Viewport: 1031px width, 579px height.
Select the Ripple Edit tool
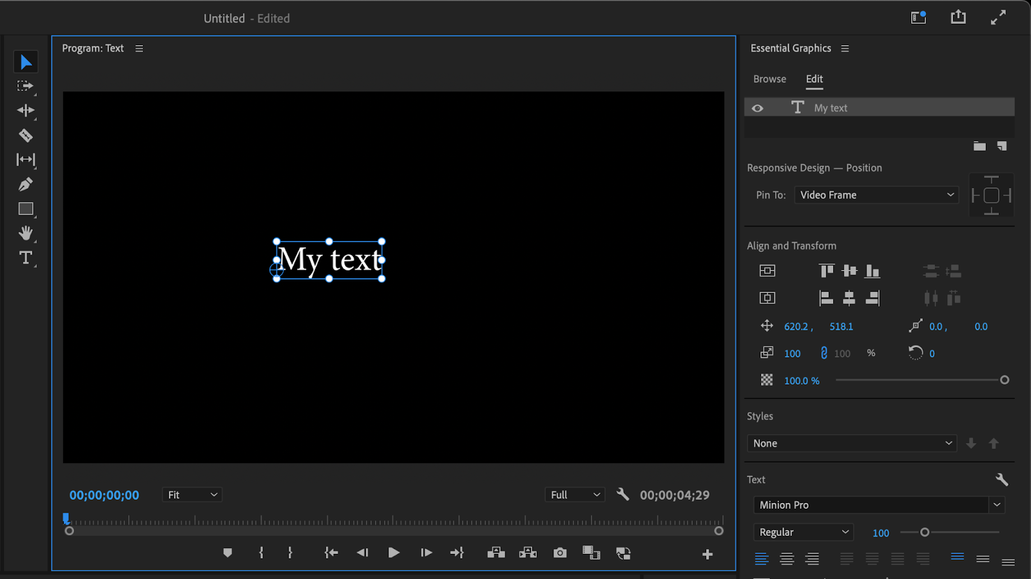pos(26,110)
